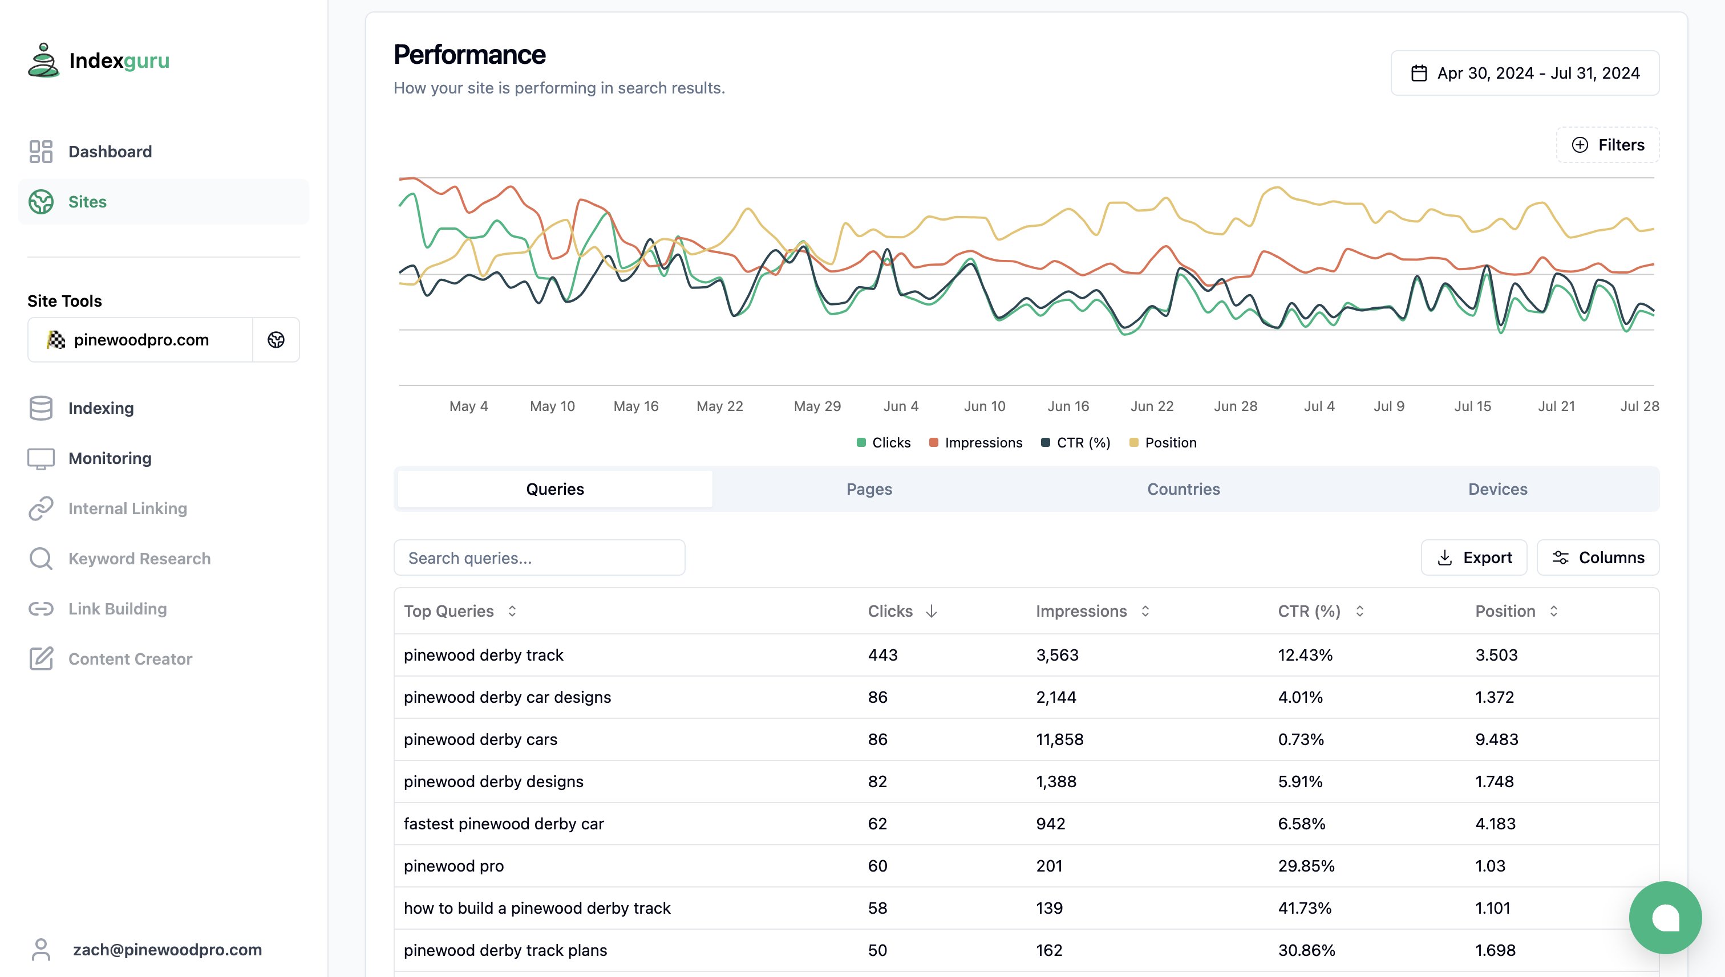Click the Indexguru brand name
The image size is (1725, 977).
click(119, 61)
